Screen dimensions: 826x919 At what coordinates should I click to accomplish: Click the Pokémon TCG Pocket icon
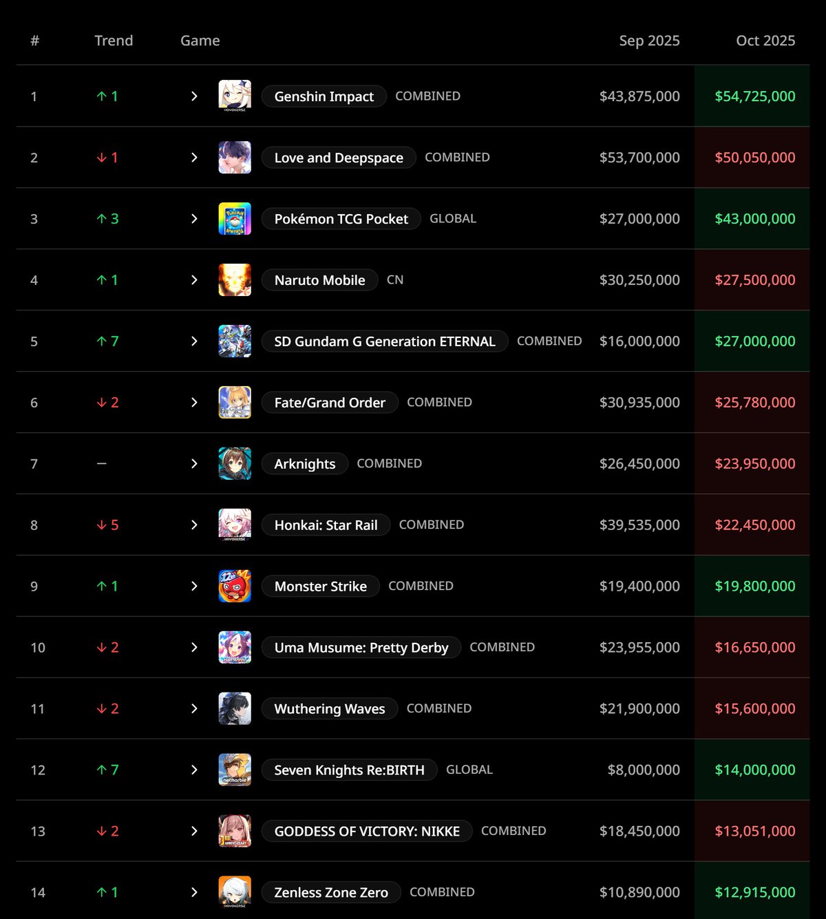click(x=235, y=219)
